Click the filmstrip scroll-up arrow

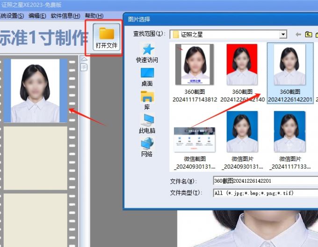click(84, 59)
